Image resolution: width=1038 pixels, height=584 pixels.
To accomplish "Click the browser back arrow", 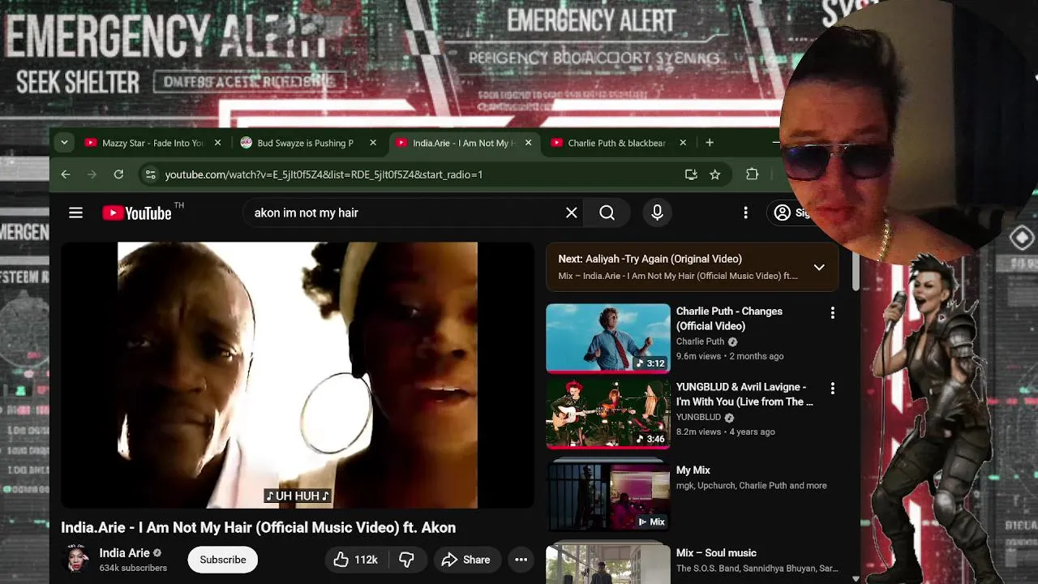I will point(66,174).
